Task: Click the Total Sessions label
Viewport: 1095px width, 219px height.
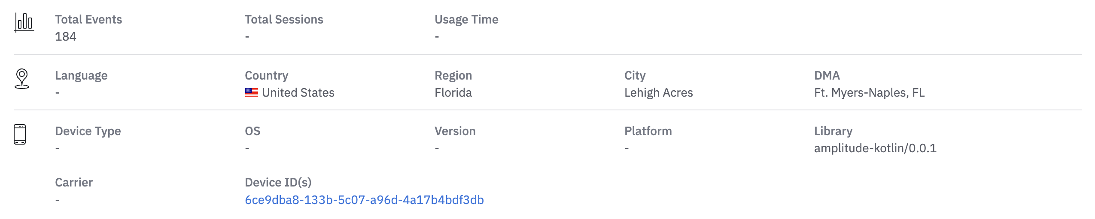Action: [284, 20]
